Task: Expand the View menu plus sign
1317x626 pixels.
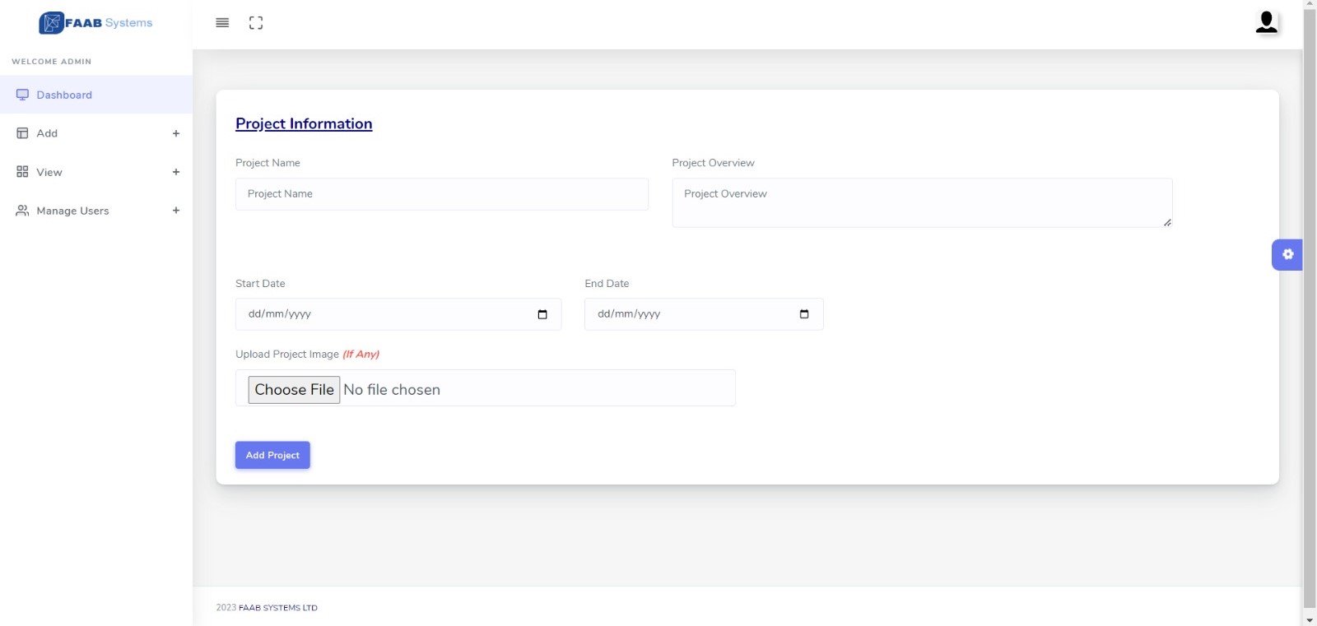Action: tap(176, 172)
